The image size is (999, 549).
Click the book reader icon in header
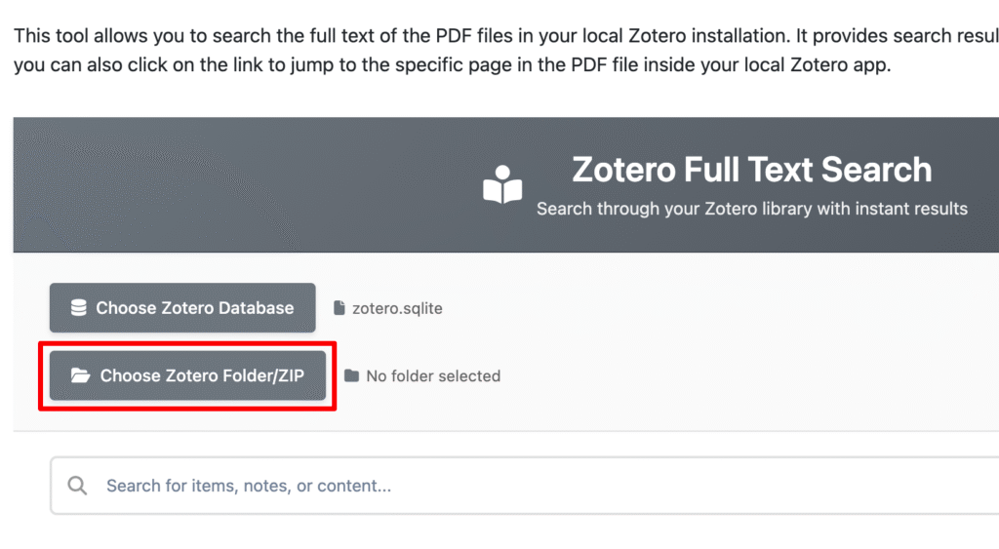(x=502, y=185)
